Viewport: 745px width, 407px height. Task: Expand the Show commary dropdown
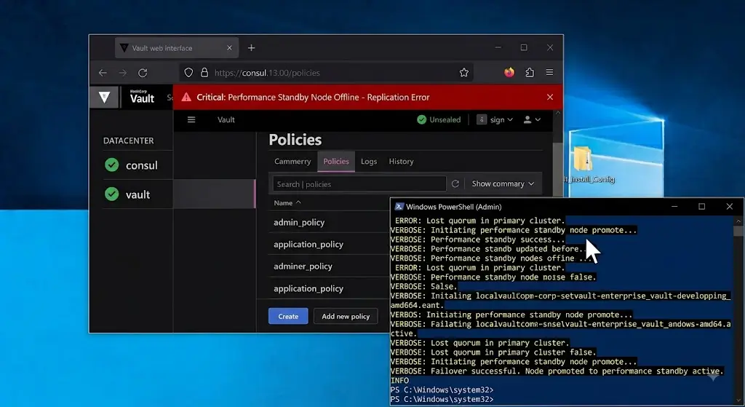(x=503, y=183)
